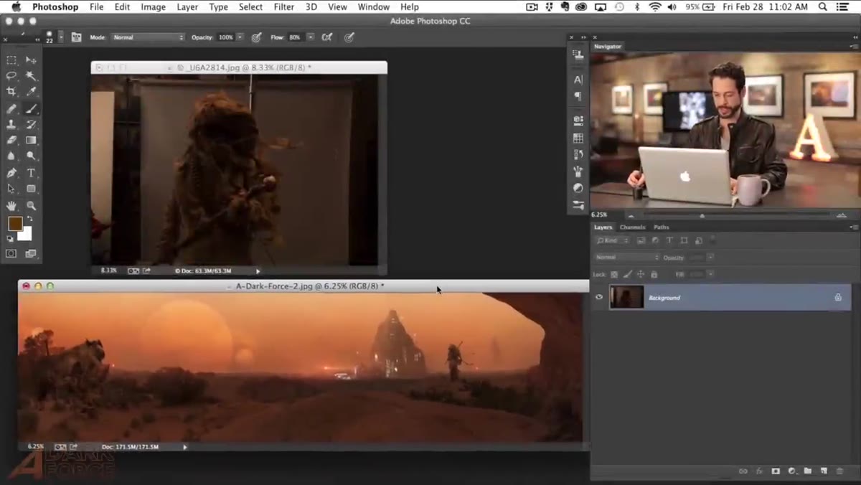
Task: Switch to the Paths tab
Action: click(x=661, y=227)
